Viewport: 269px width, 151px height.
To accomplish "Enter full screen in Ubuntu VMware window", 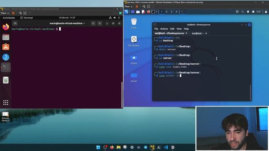I will coord(25,13).
